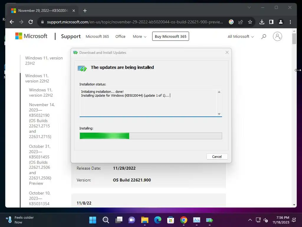Click the installation progress bar
Viewport: 302px width, 227px height.
(x=151, y=136)
